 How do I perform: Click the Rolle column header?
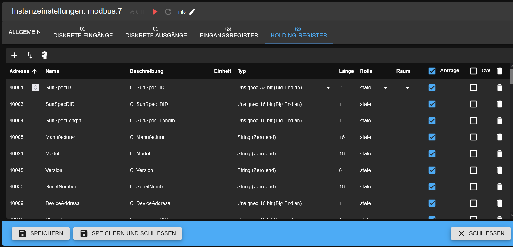click(x=366, y=71)
